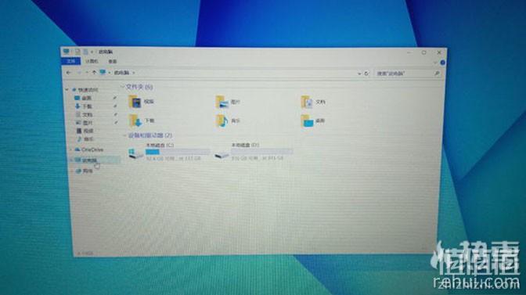The image size is (526, 295).
Task: Go up one folder level
Action: pyautogui.click(x=94, y=73)
